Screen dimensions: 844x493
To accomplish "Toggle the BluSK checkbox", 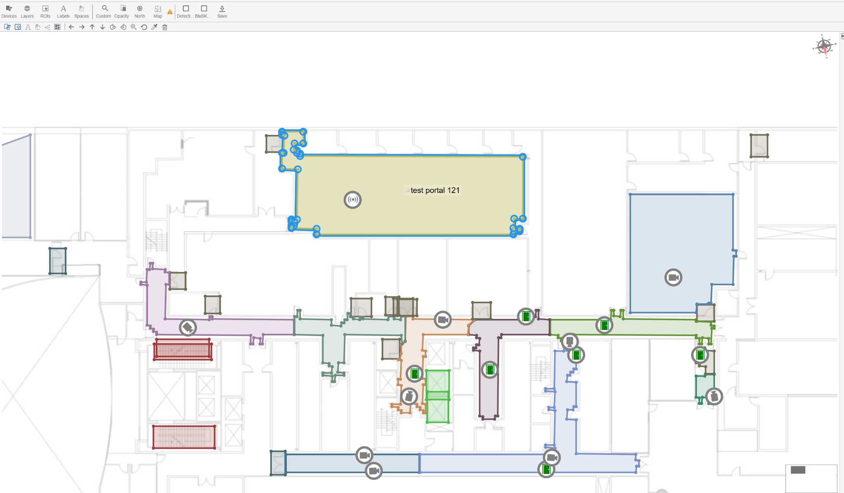I will (x=203, y=12).
